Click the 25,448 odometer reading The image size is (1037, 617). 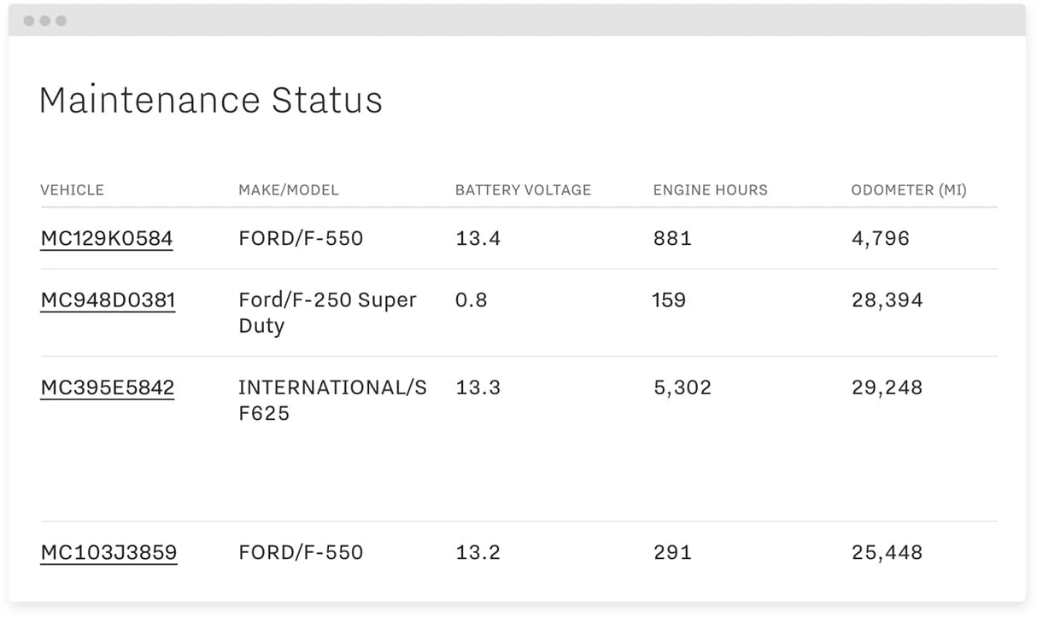click(x=887, y=552)
